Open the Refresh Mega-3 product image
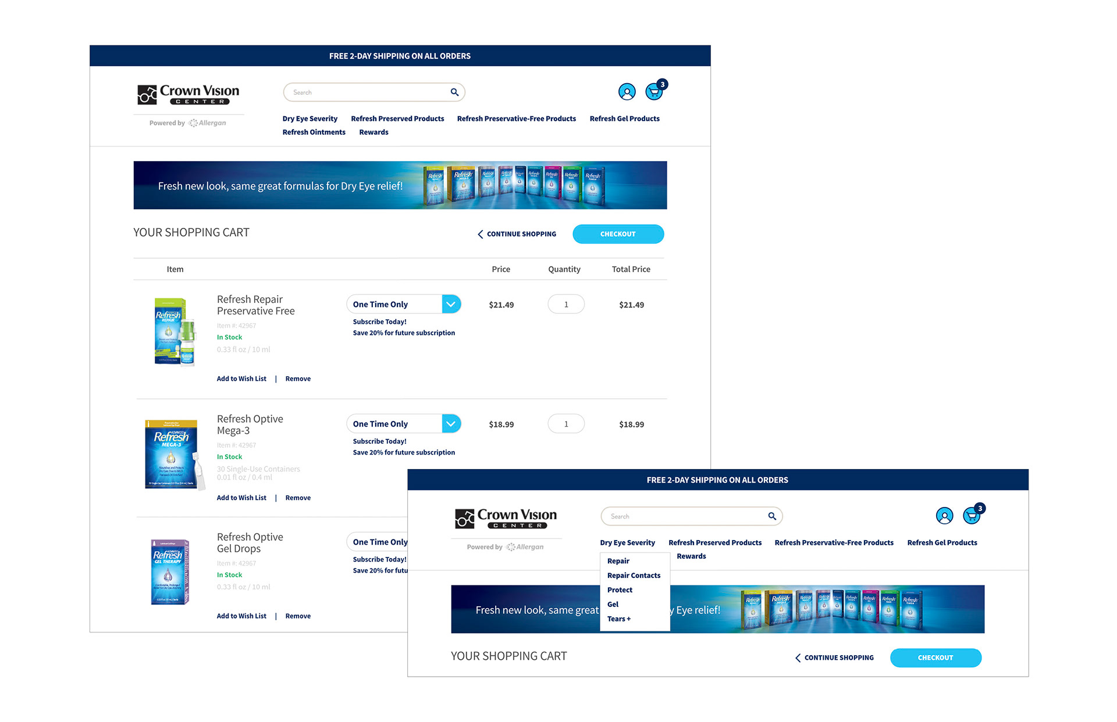Viewport: 1117px width, 722px height. (175, 455)
